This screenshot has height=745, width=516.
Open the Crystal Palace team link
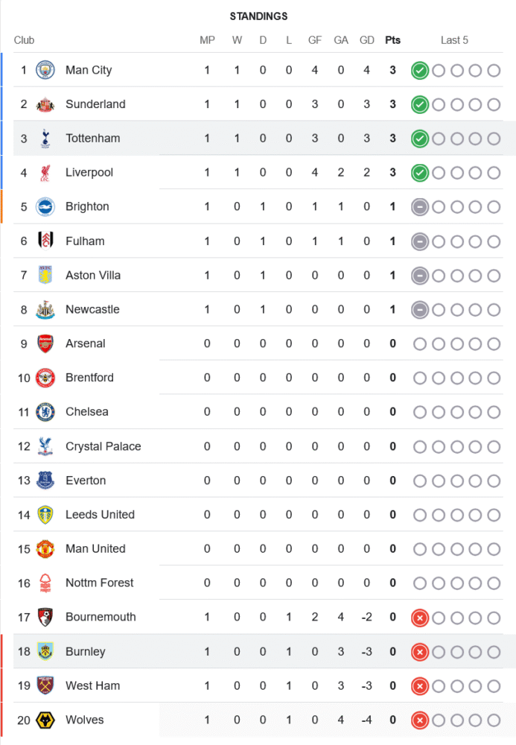[x=103, y=446]
